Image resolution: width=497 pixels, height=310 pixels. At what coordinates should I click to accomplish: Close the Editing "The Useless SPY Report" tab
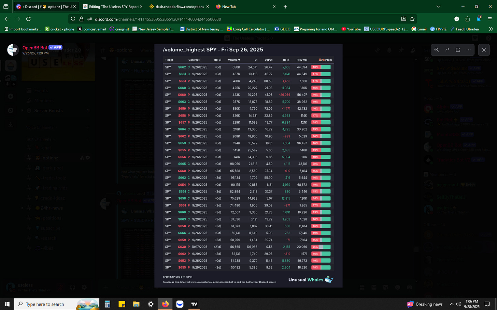tap(141, 6)
